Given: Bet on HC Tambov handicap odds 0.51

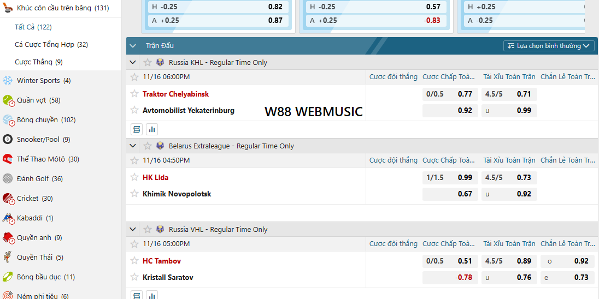Looking at the screenshot, I should (450, 261).
